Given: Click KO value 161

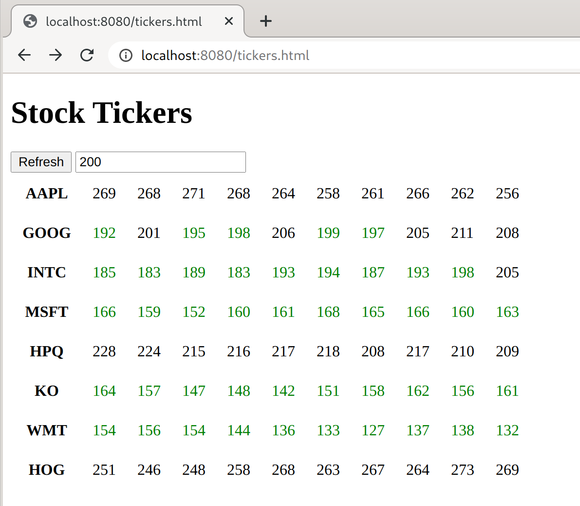Looking at the screenshot, I should pos(507,391).
